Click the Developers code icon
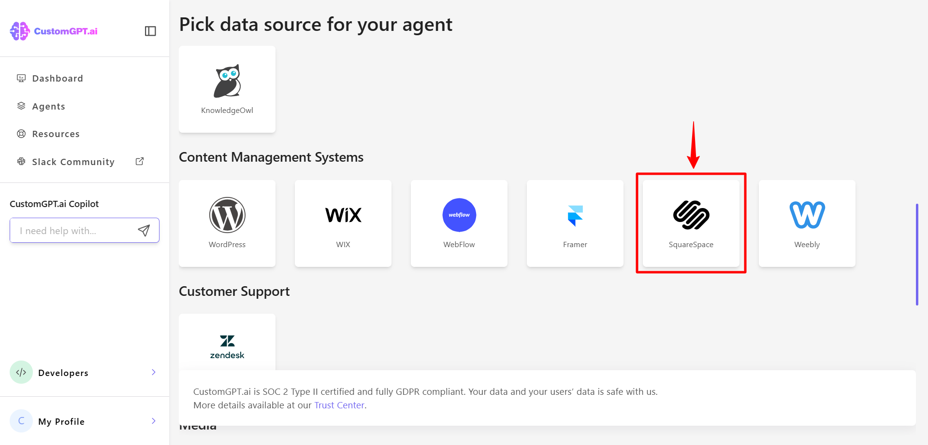 (21, 372)
